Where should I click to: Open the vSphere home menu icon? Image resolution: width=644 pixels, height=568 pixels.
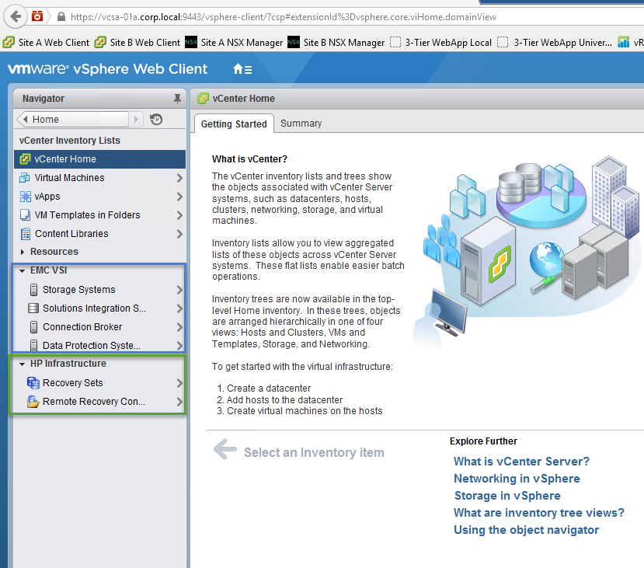click(x=242, y=69)
